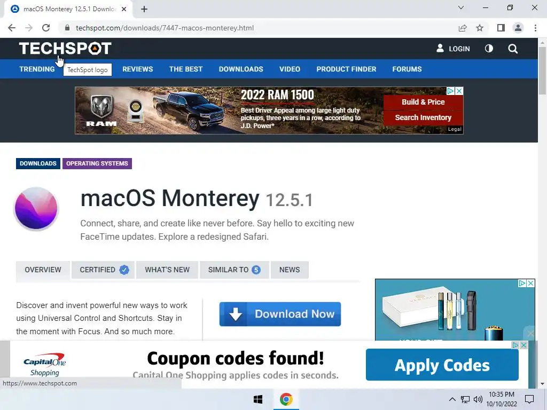Click AdChoices icon on Capital One ad
Image resolution: width=547 pixels, height=410 pixels.
click(515, 345)
